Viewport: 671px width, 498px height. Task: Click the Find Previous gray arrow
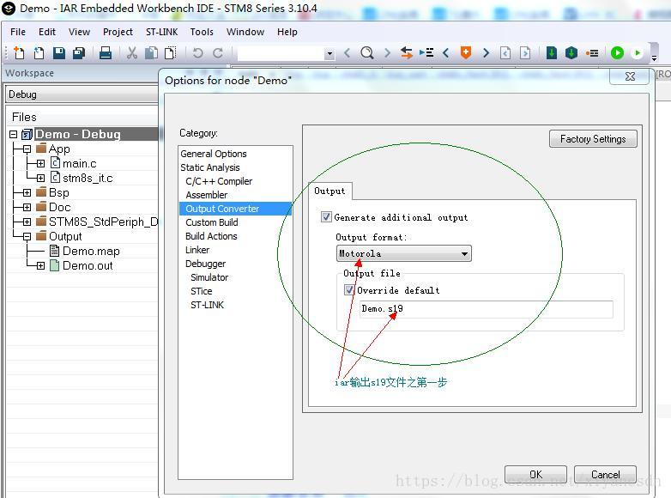click(x=347, y=52)
